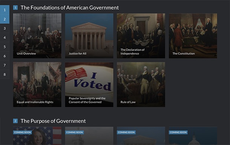Choose unit 7 in sidebar list
The width and height of the screenshot is (230, 145).
[5, 65]
